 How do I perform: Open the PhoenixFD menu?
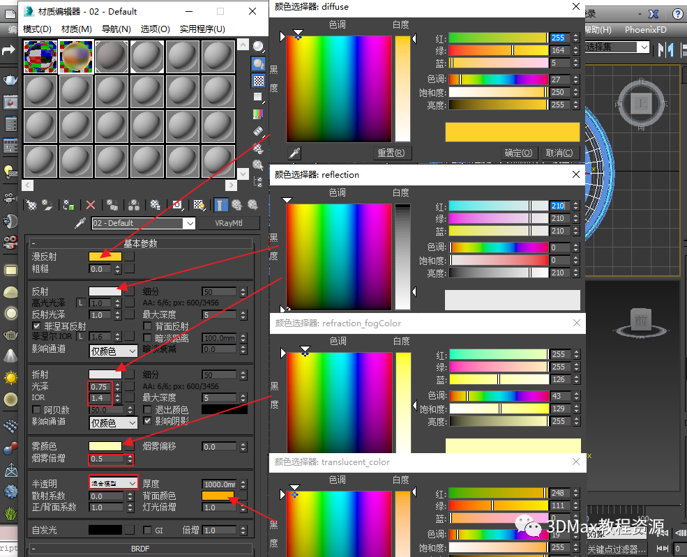pos(645,30)
